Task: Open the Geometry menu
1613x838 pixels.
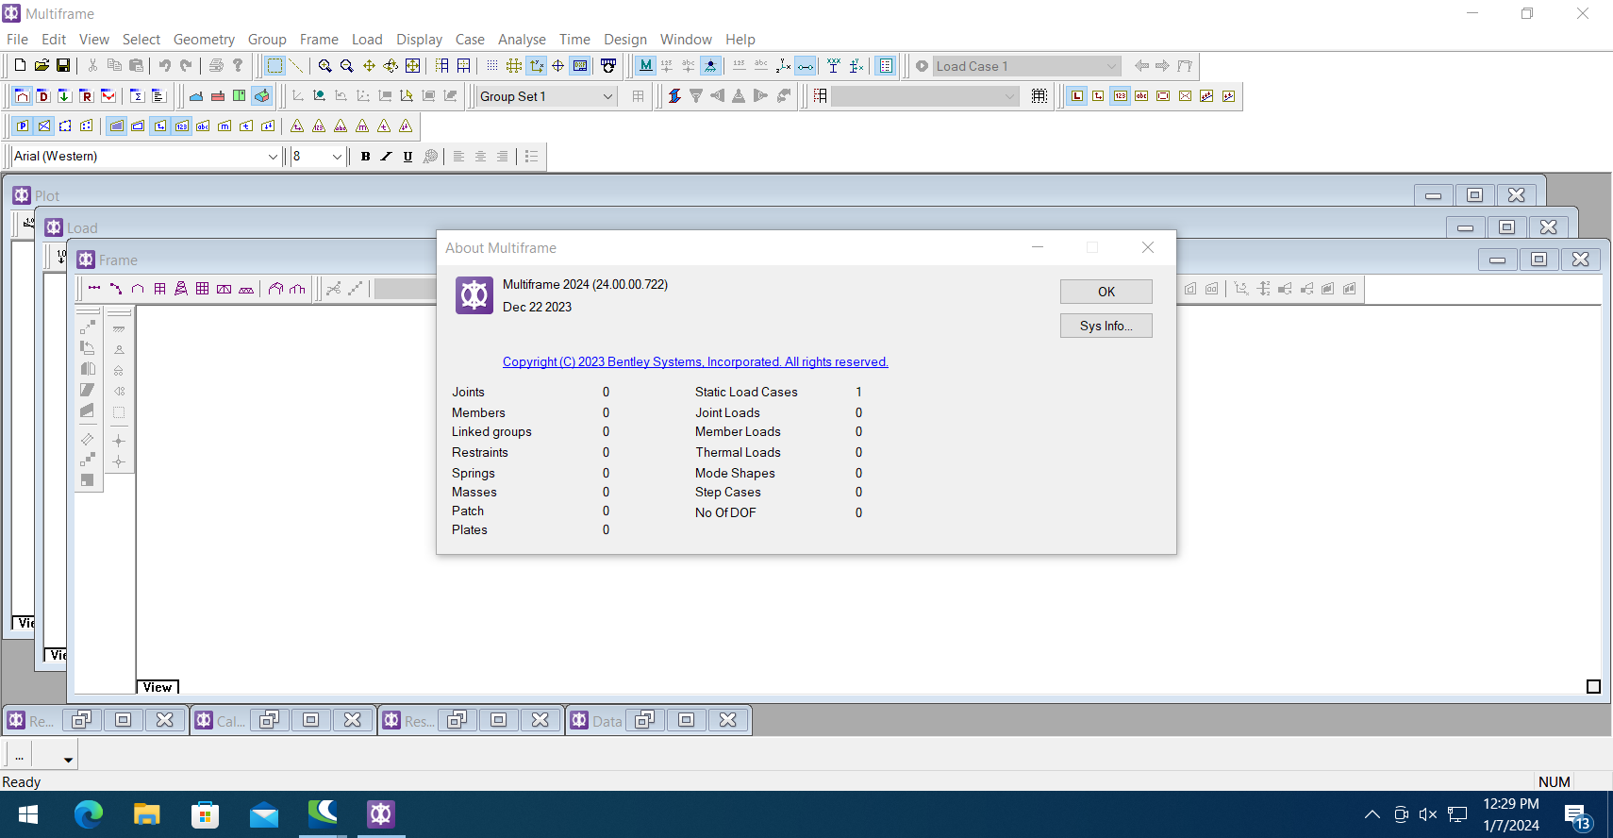Action: pyautogui.click(x=204, y=40)
